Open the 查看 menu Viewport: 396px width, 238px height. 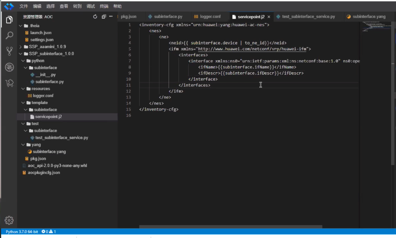(x=64, y=6)
